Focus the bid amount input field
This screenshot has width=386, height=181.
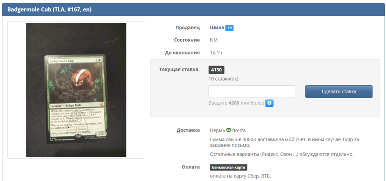coord(252,91)
